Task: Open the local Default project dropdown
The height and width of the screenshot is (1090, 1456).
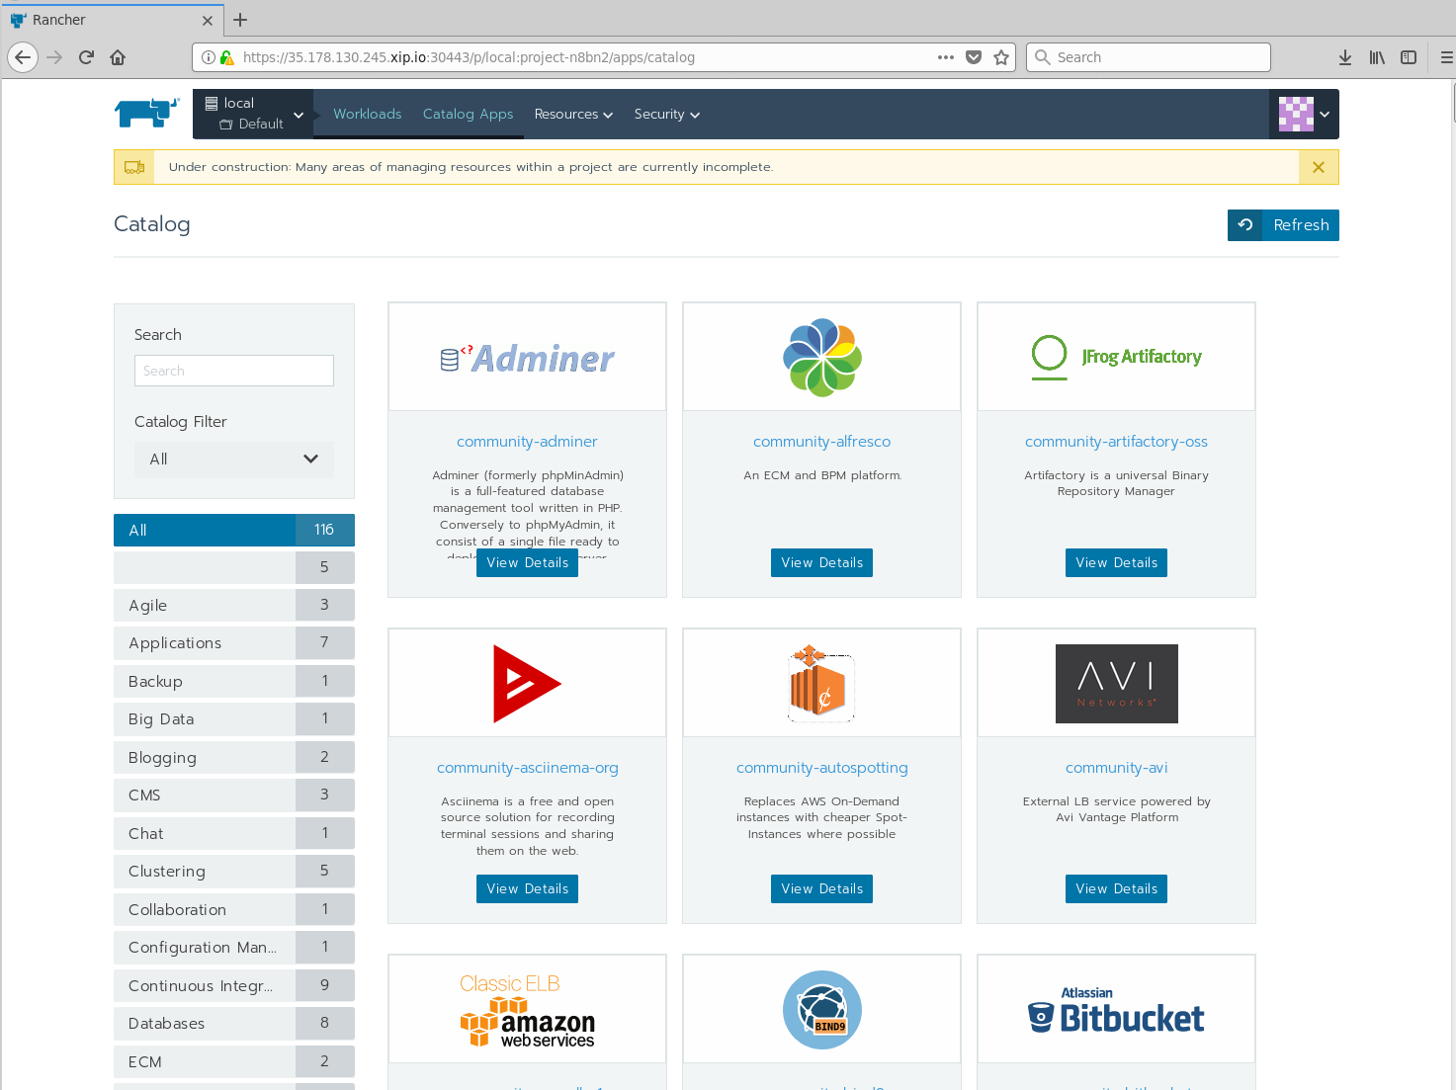Action: click(253, 114)
